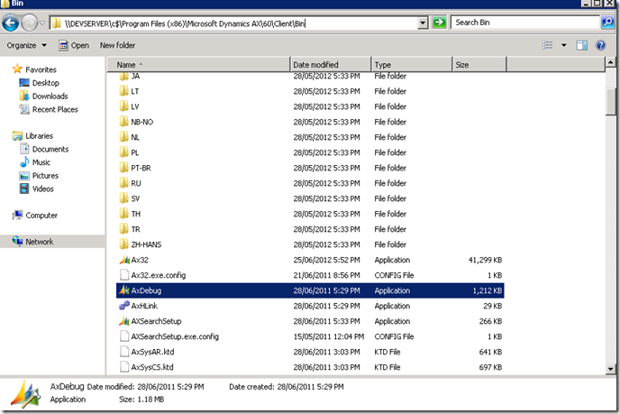Click the 41,299 KB size of Ax32
Screen dimensions: 620x414
coord(485,260)
